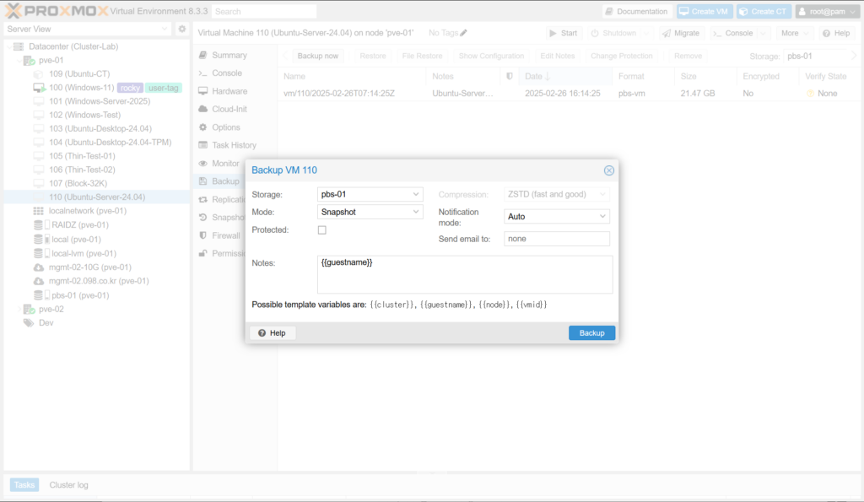This screenshot has height=502, width=864.
Task: Click the Datacenter (Cluster-Lab) server icon
Action: click(19, 46)
